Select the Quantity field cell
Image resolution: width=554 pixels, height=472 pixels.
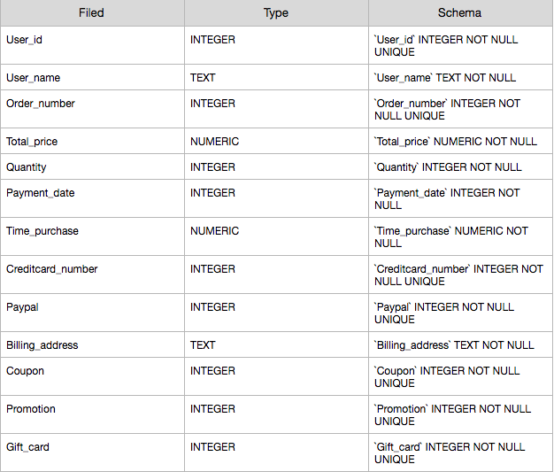coord(92,166)
